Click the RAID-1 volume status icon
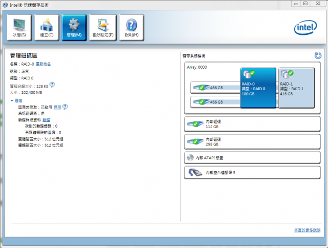Viewport: 328px width, 248px height. (287, 74)
